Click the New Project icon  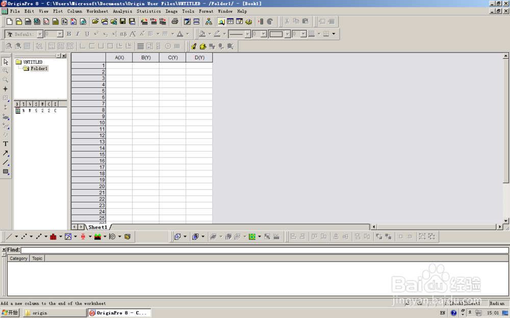(x=9, y=22)
